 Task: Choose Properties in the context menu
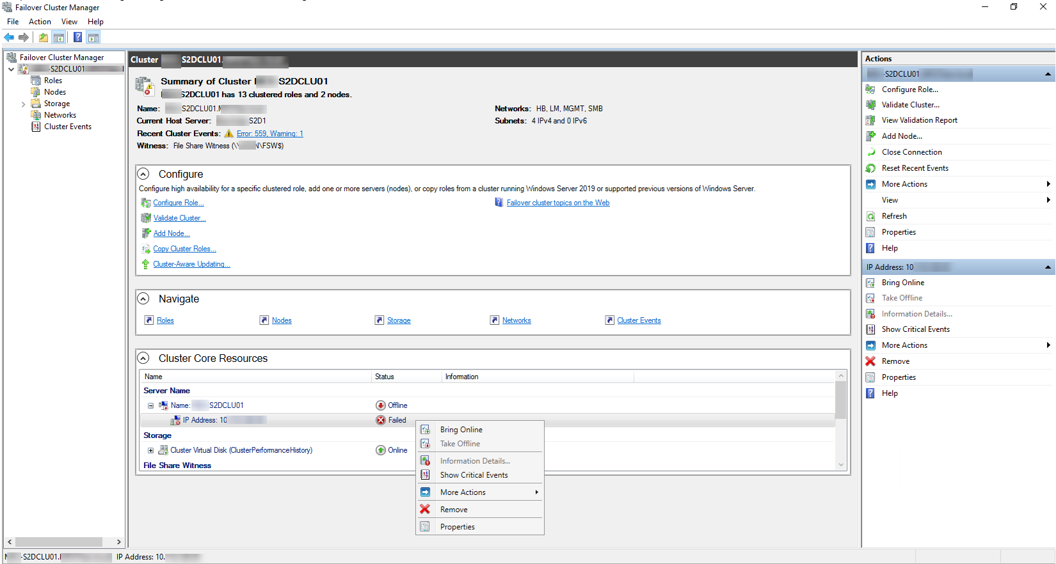(480, 527)
